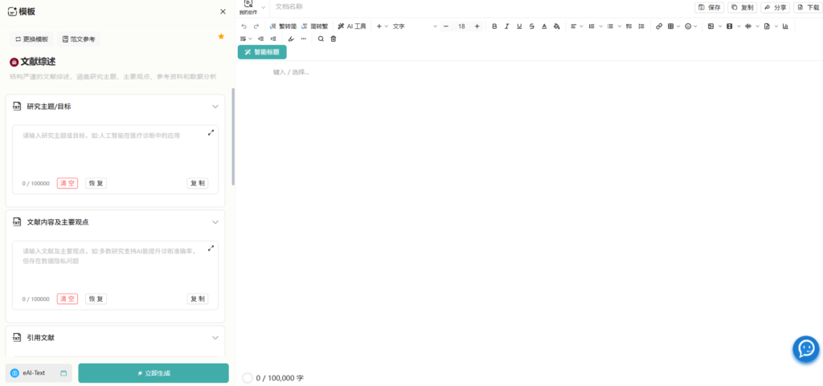Collapse the 研究主题/目标 section
Image resolution: width=823 pixels, height=386 pixels.
coord(215,107)
